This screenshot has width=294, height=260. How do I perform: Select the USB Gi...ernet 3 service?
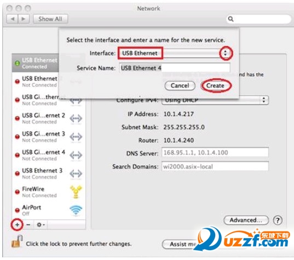[49, 137]
